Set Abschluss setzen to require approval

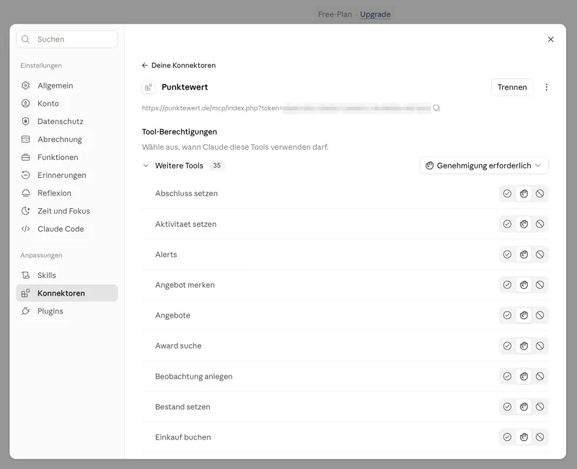point(524,194)
